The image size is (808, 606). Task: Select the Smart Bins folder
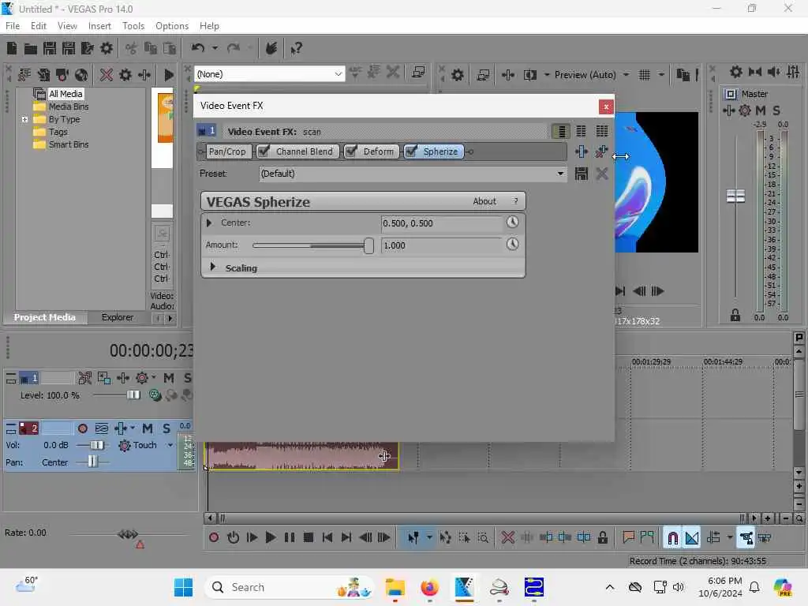coord(69,144)
